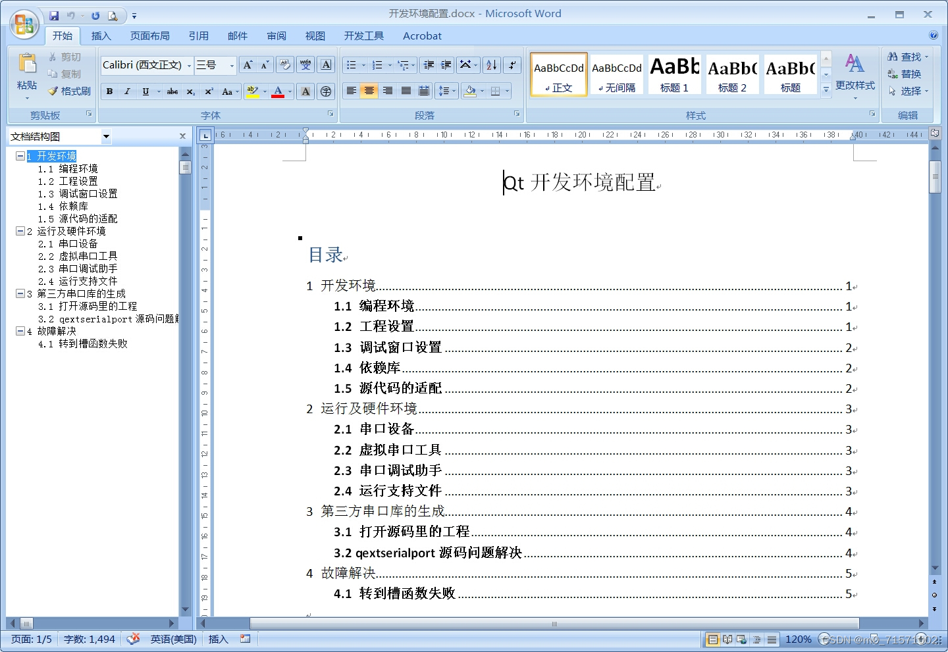The image size is (948, 652).
Task: Open the 插入 (Insert) ribbon tab
Action: (101, 36)
